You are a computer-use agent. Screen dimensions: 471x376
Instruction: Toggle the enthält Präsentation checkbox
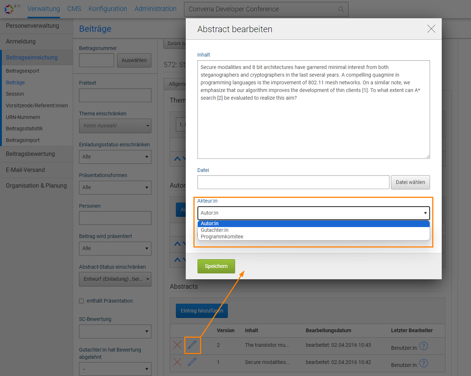(x=82, y=301)
